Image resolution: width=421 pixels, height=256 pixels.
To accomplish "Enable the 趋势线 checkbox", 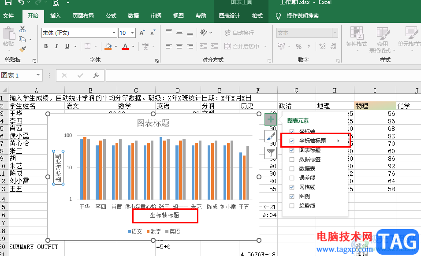I will [292, 206].
